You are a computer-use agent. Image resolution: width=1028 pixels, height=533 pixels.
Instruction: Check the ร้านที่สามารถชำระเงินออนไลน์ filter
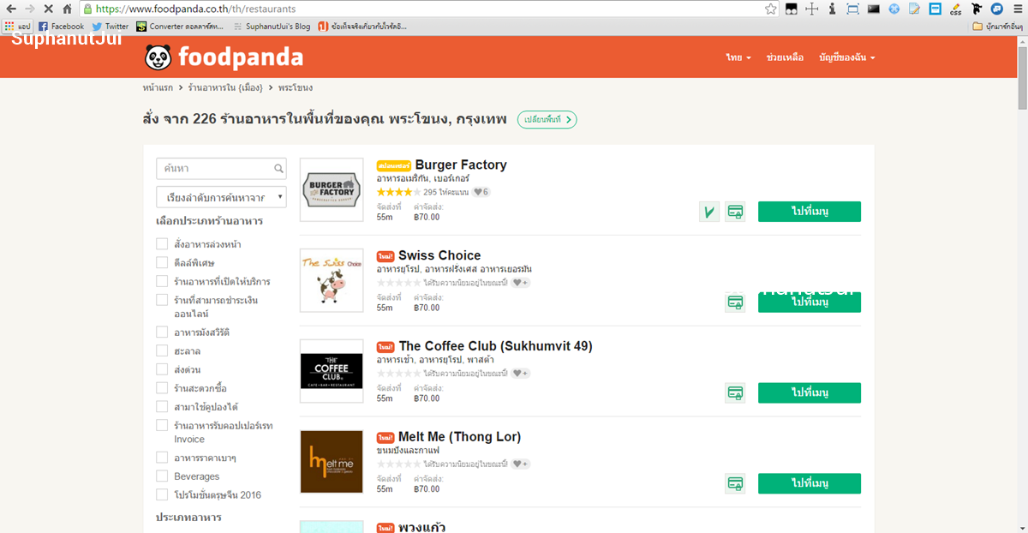click(162, 300)
